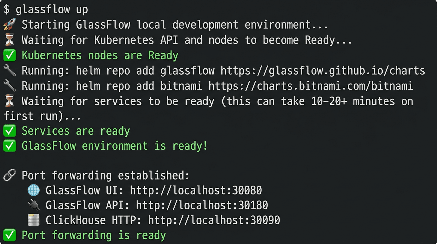Click the checkmark beside Port forwarding is ready
The height and width of the screenshot is (244, 437).
[x=9, y=235]
